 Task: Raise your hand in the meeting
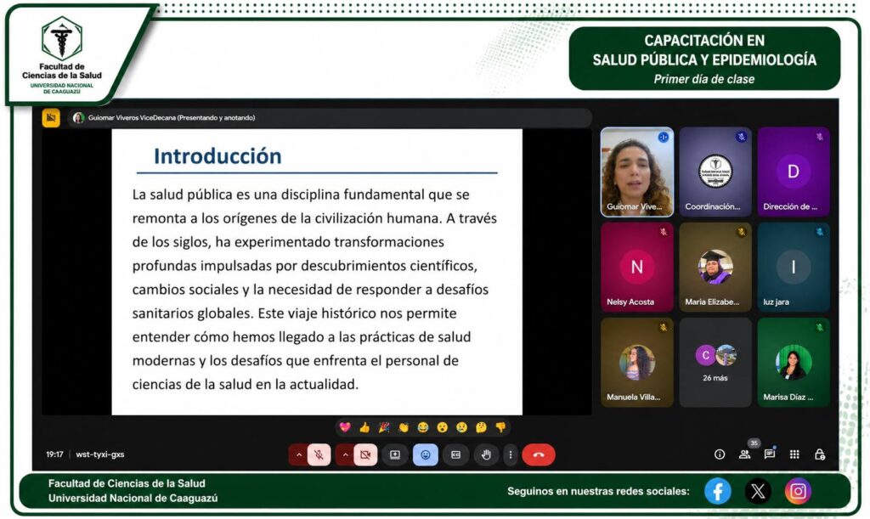(x=486, y=454)
